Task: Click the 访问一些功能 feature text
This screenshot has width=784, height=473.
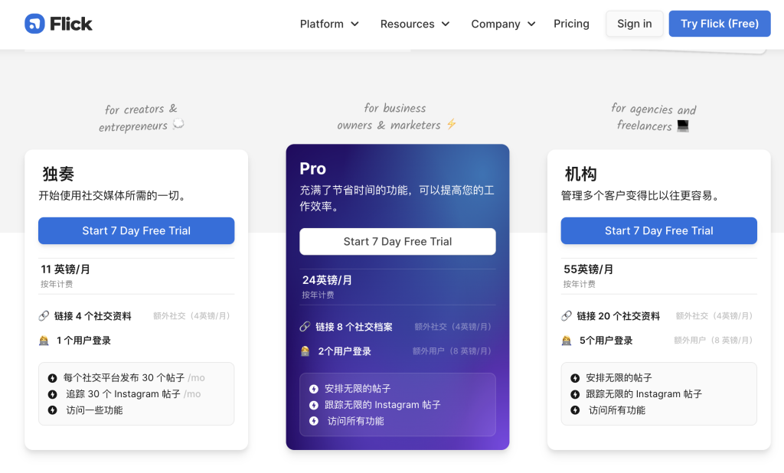Action: (94, 410)
